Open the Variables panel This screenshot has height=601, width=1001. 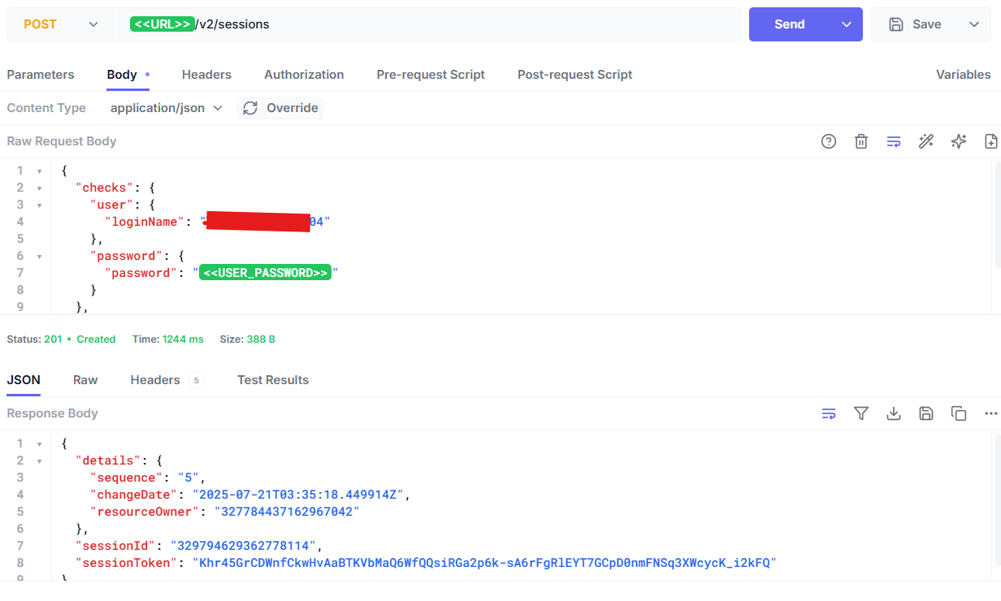tap(963, 75)
